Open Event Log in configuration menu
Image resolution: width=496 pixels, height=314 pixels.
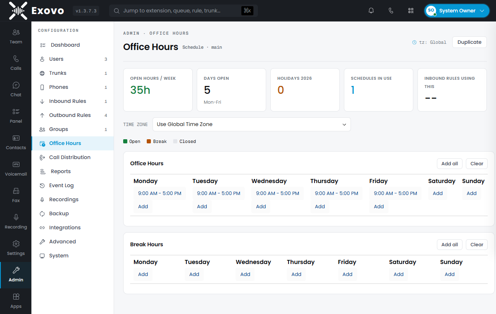pos(72,186)
